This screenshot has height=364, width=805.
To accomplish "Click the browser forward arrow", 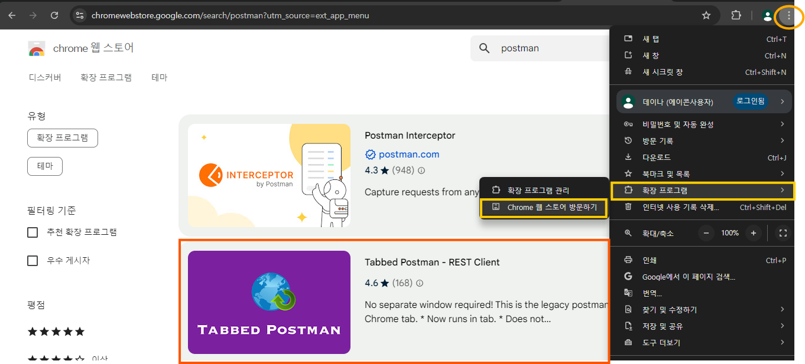I will click(33, 15).
